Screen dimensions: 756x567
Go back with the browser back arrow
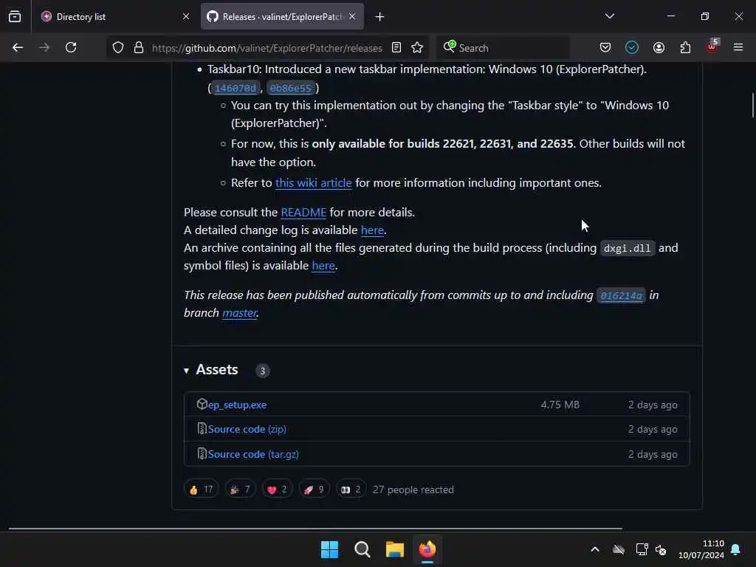[x=18, y=47]
